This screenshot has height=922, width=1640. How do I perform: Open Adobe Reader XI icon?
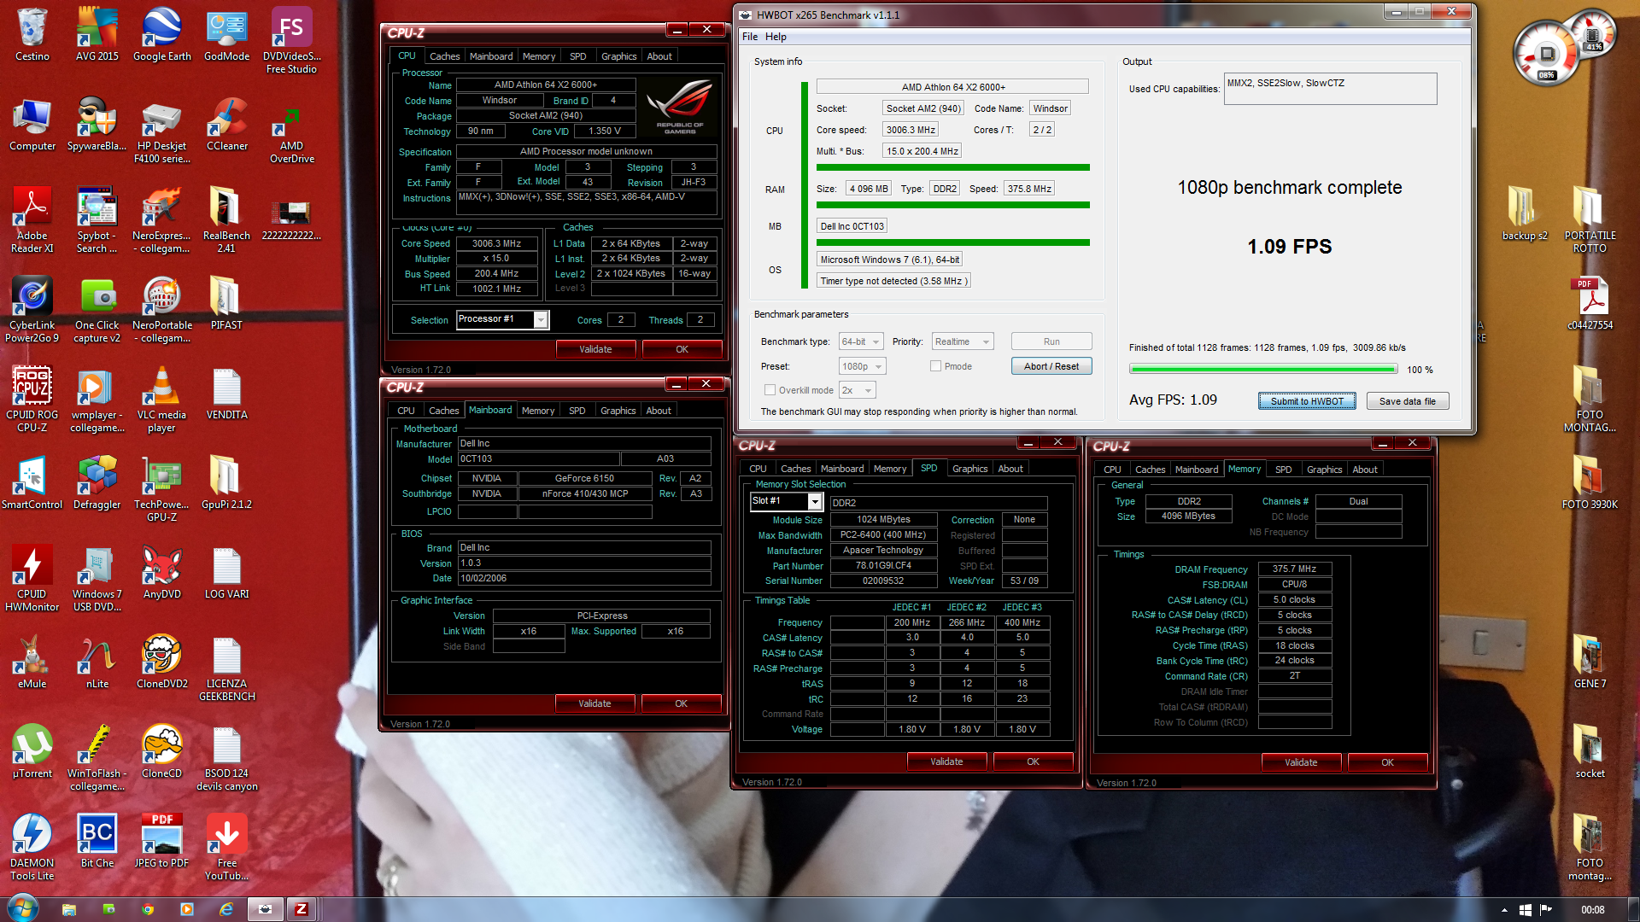point(32,220)
